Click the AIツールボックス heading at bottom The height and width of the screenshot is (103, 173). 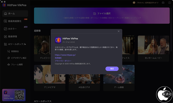click(43, 101)
